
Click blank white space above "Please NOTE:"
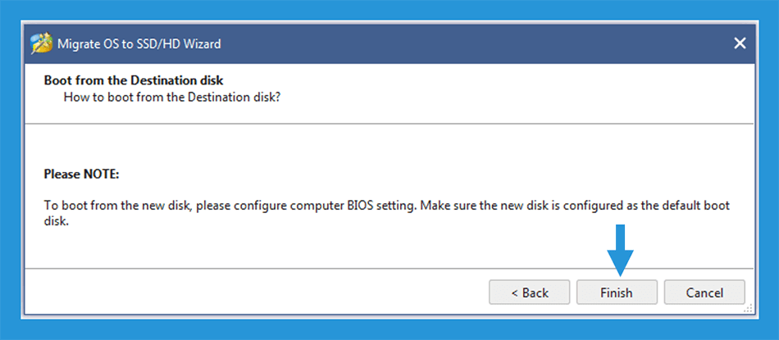tap(389, 147)
